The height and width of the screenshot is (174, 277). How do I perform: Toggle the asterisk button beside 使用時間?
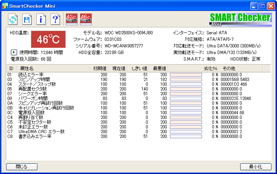pos(14,53)
